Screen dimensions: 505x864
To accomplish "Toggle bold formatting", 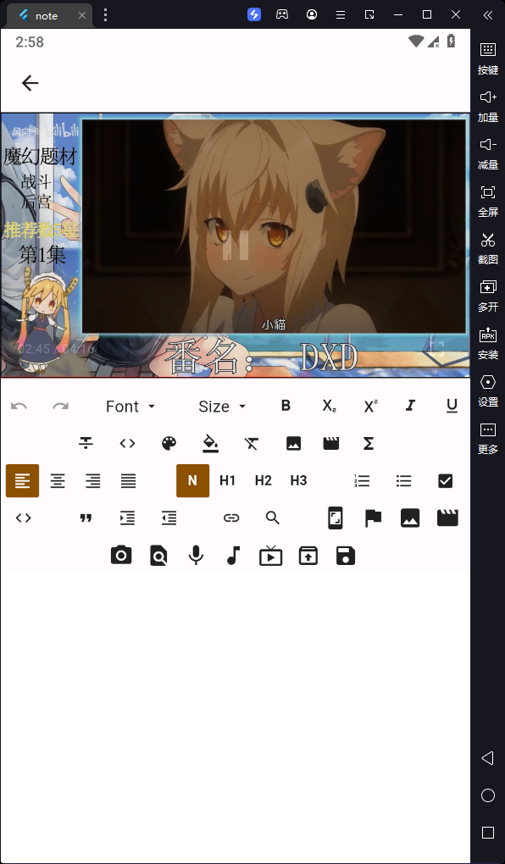I will [286, 406].
